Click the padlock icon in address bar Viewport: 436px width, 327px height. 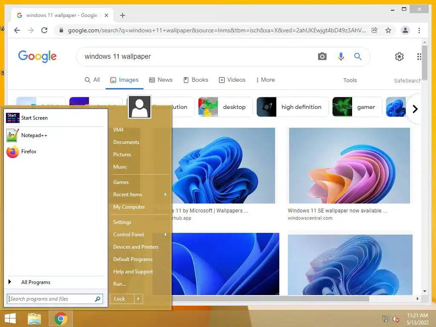point(61,30)
